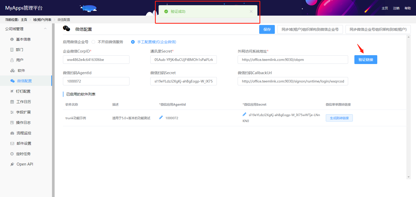Click the scrollbar up arrow

point(408,37)
